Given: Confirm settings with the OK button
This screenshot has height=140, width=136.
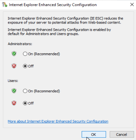Looking at the screenshot, I should [x=94, y=135].
